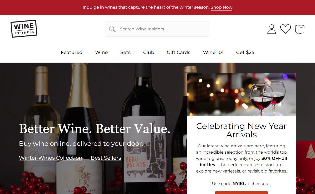View wishlist via heart icon
This screenshot has height=194, width=315.
click(x=285, y=29)
